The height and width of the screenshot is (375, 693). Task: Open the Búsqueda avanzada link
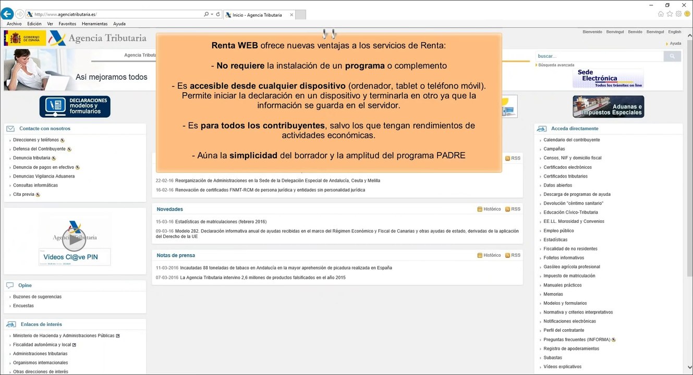click(x=556, y=65)
